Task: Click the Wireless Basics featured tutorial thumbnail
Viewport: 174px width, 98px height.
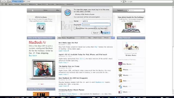Action: (x=131, y=46)
